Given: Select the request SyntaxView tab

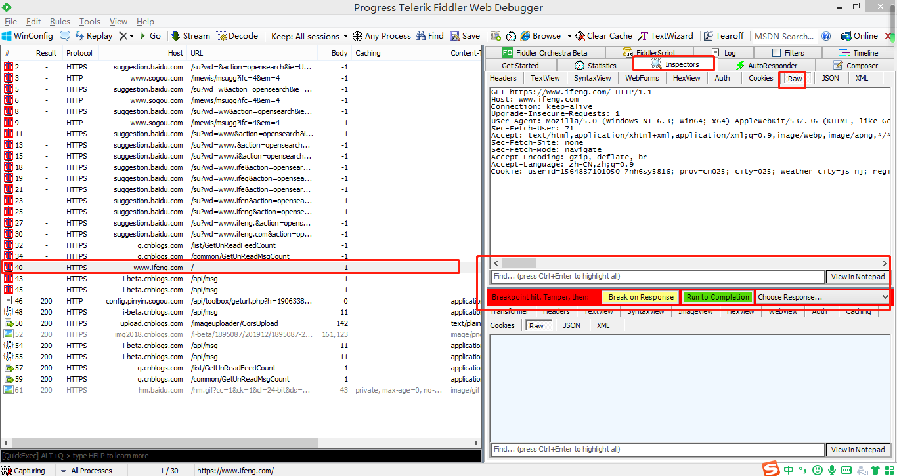Looking at the screenshot, I should pyautogui.click(x=592, y=78).
